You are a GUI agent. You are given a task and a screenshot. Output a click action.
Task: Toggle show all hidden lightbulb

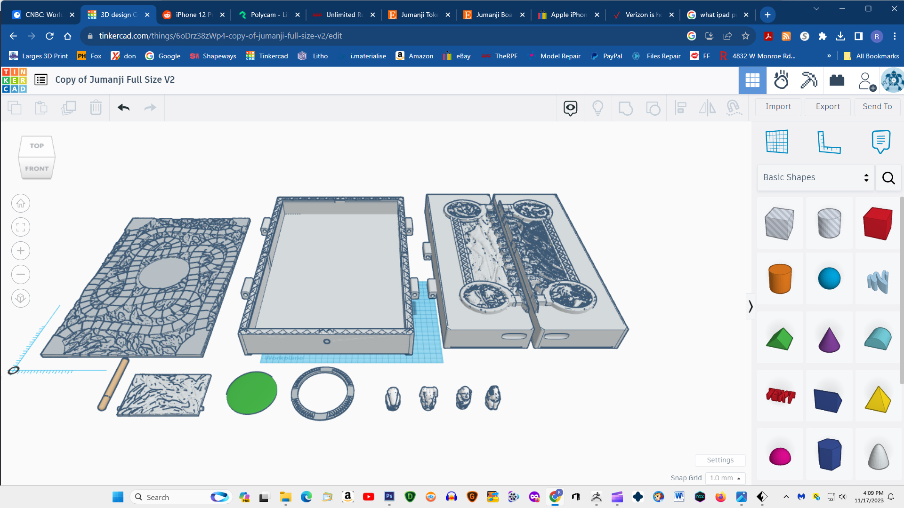coord(598,108)
